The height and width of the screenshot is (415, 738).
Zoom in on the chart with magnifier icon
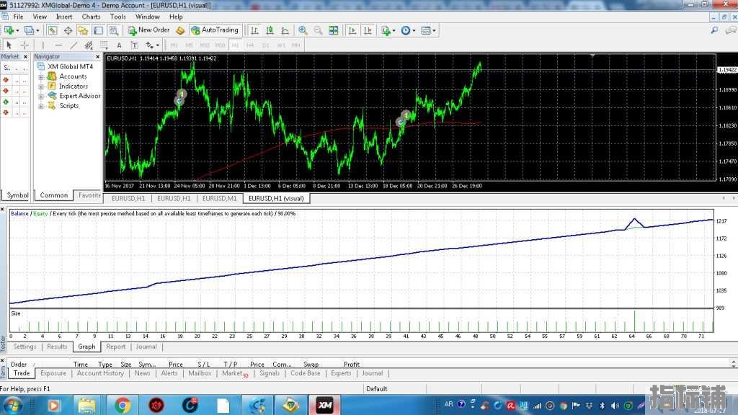(303, 30)
